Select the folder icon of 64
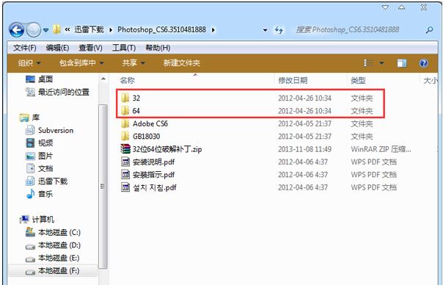Image resolution: width=443 pixels, height=285 pixels. (x=125, y=111)
